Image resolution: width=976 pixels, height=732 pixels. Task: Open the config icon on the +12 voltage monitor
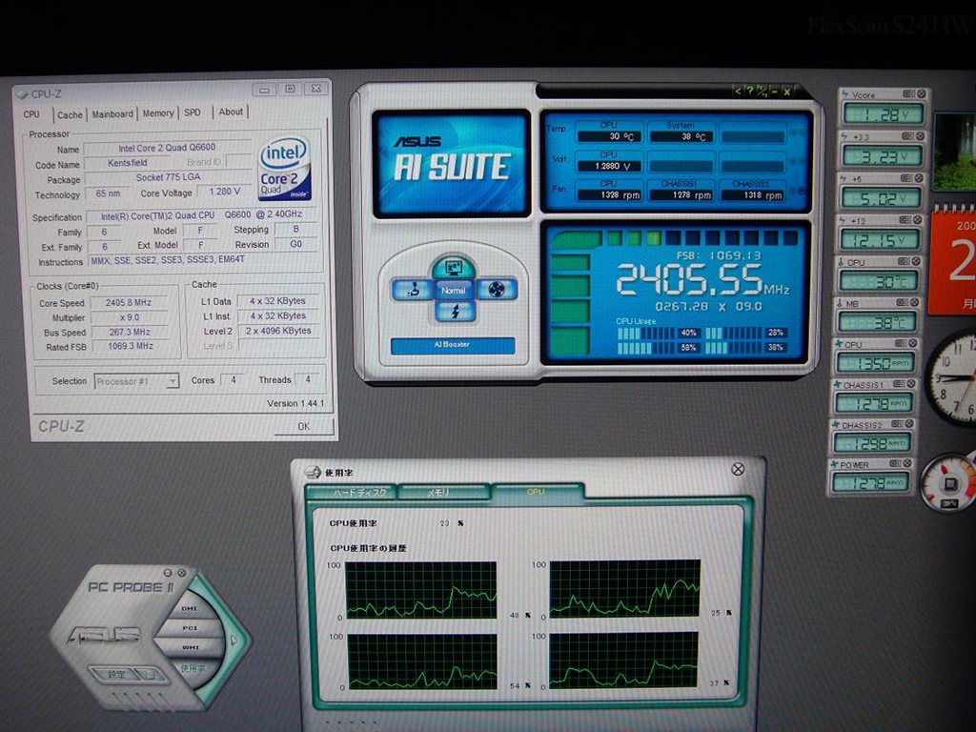click(x=905, y=220)
